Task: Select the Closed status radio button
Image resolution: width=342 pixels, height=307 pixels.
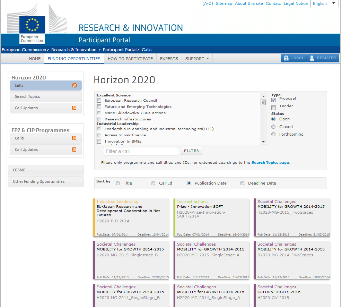Action: tap(273, 127)
